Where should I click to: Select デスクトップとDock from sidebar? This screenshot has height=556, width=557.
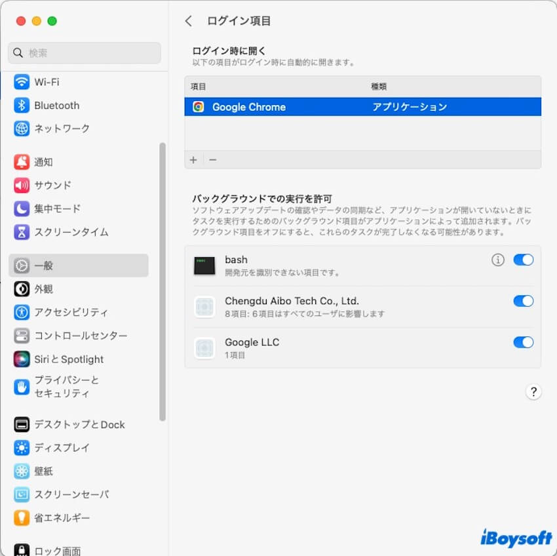pos(72,424)
